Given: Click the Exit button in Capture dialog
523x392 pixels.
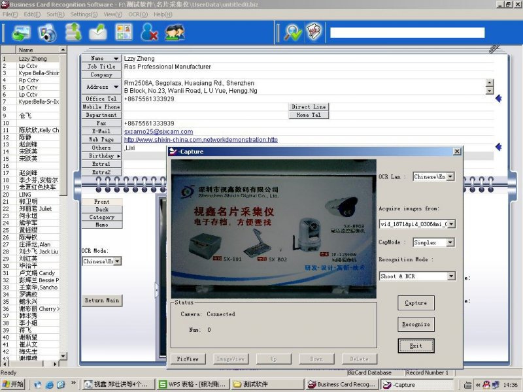Looking at the screenshot, I should [x=416, y=346].
